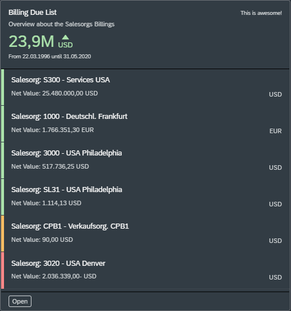
Task: Click the Open button
Action: 20,301
